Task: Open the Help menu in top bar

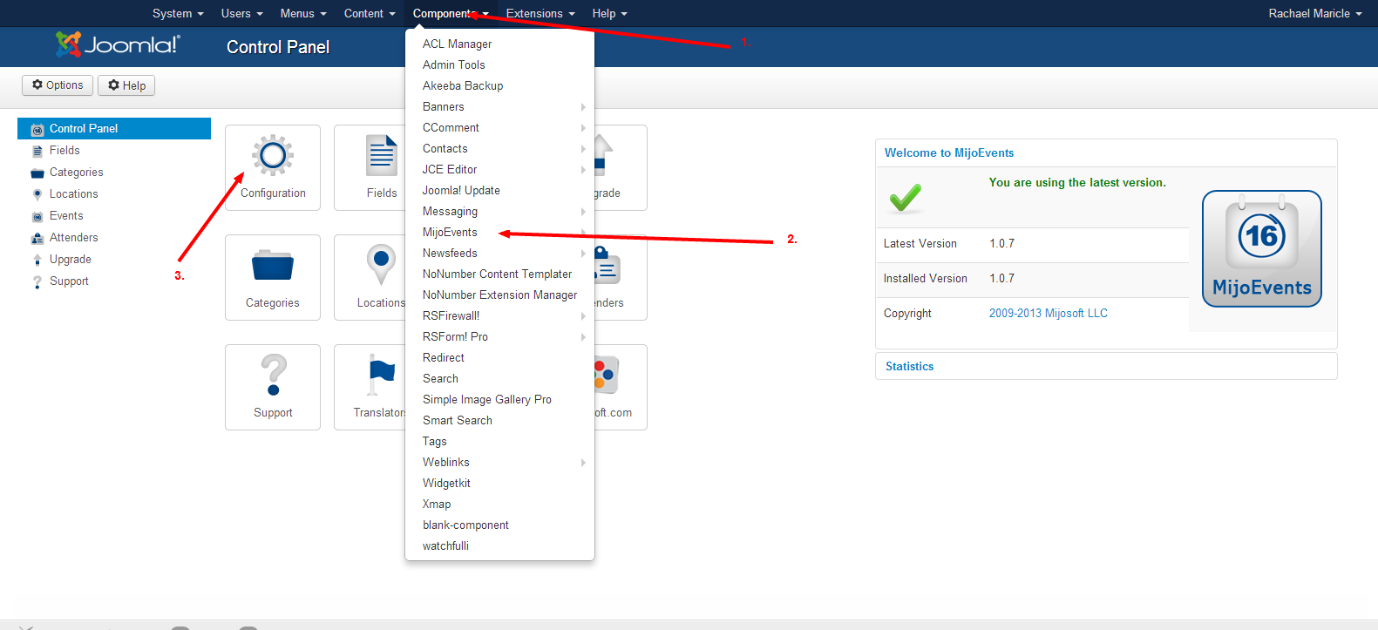Action: [609, 14]
